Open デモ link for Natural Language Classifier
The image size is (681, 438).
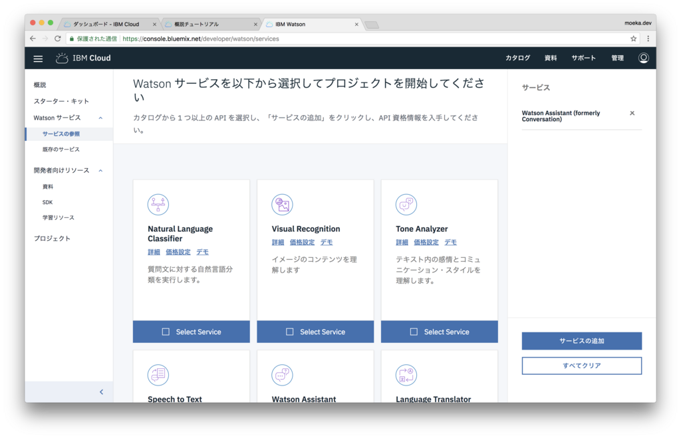click(202, 252)
